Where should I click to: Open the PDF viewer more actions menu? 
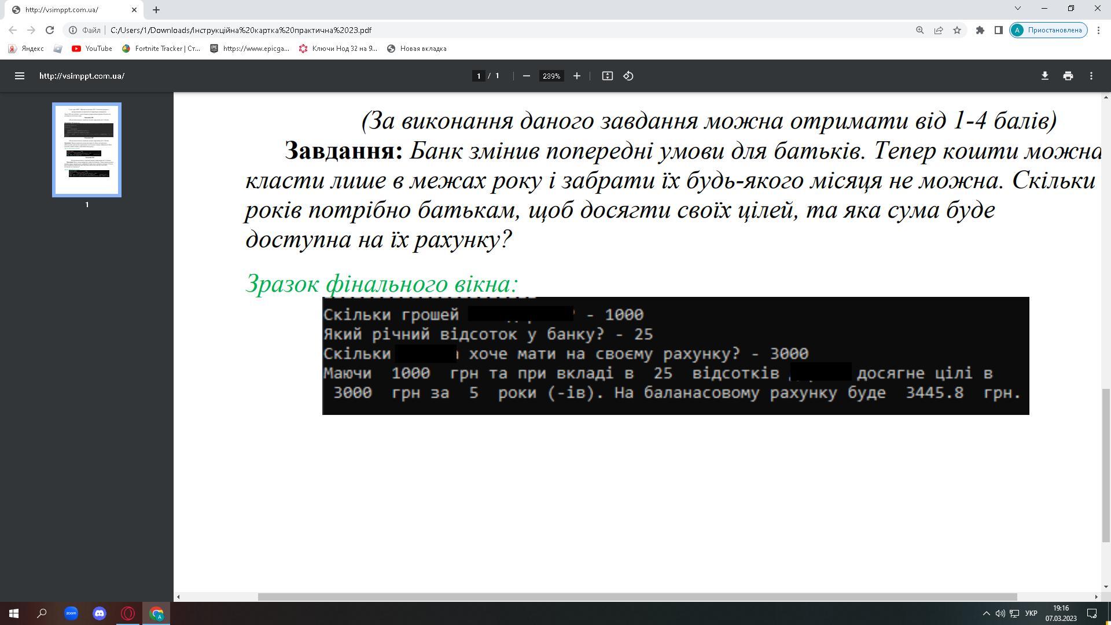pyautogui.click(x=1091, y=76)
